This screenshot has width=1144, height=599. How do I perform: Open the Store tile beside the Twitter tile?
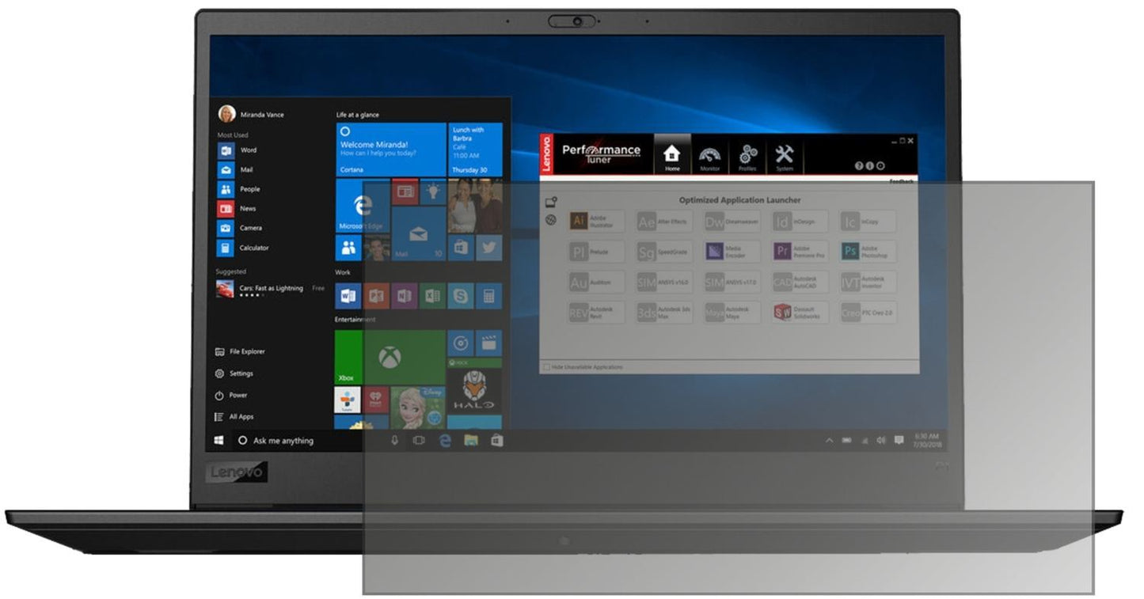click(461, 248)
